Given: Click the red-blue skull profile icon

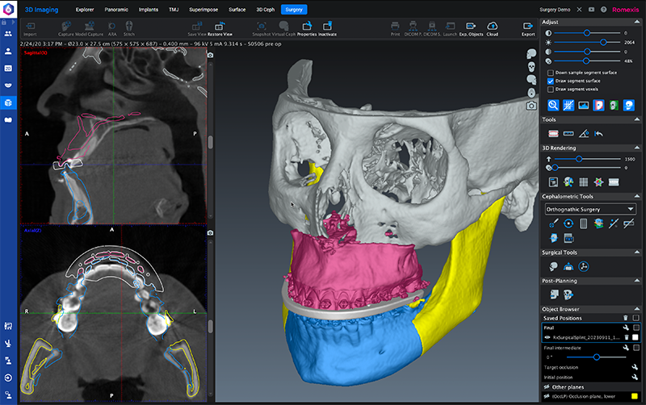Looking at the screenshot, I should click(598, 106).
